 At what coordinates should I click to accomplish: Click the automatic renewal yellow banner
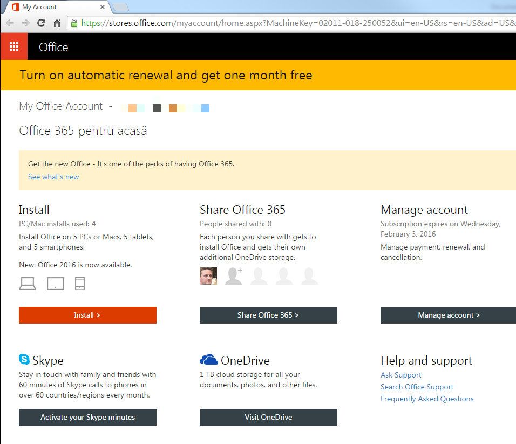tap(259, 75)
